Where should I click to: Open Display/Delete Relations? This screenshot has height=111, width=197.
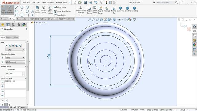point(81,10)
